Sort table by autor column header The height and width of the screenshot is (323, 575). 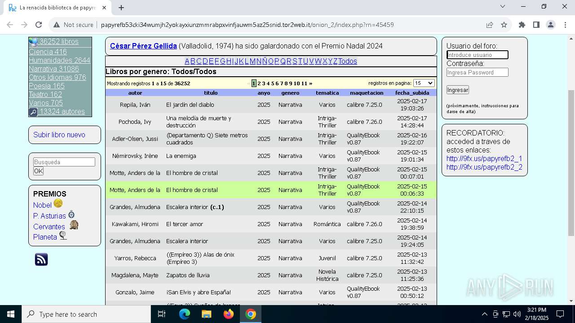[135, 93]
